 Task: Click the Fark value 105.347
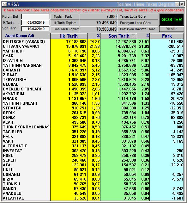click(x=176, y=75)
